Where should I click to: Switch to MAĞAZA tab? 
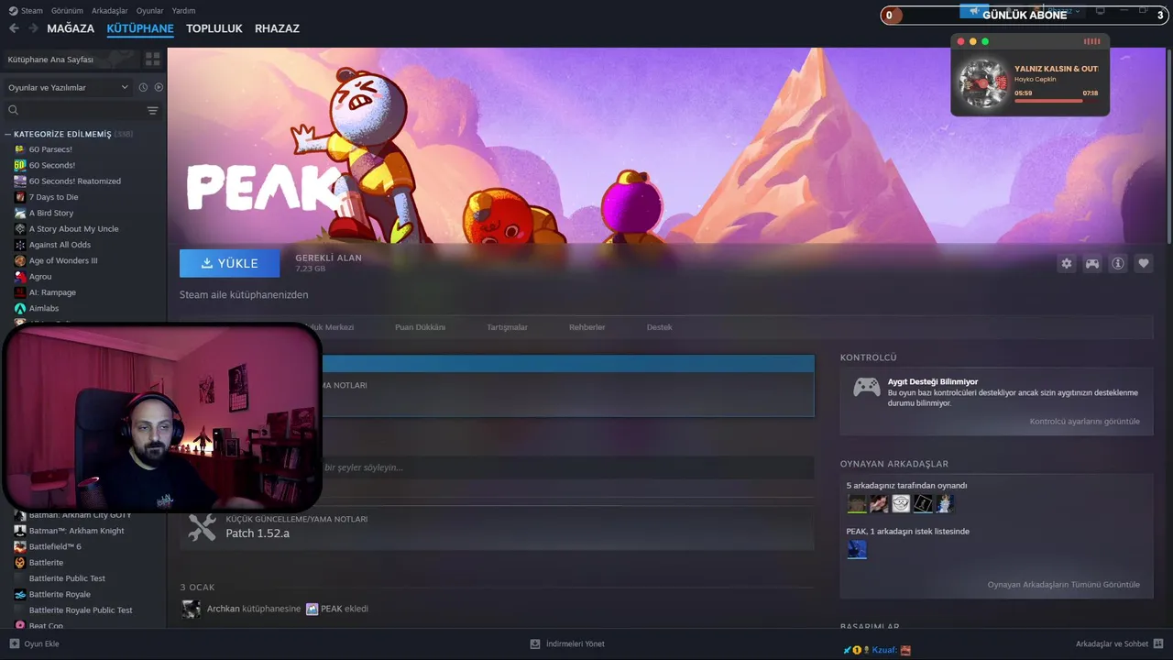point(71,28)
